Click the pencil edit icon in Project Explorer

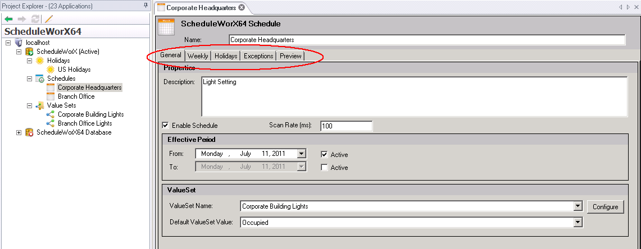point(49,19)
